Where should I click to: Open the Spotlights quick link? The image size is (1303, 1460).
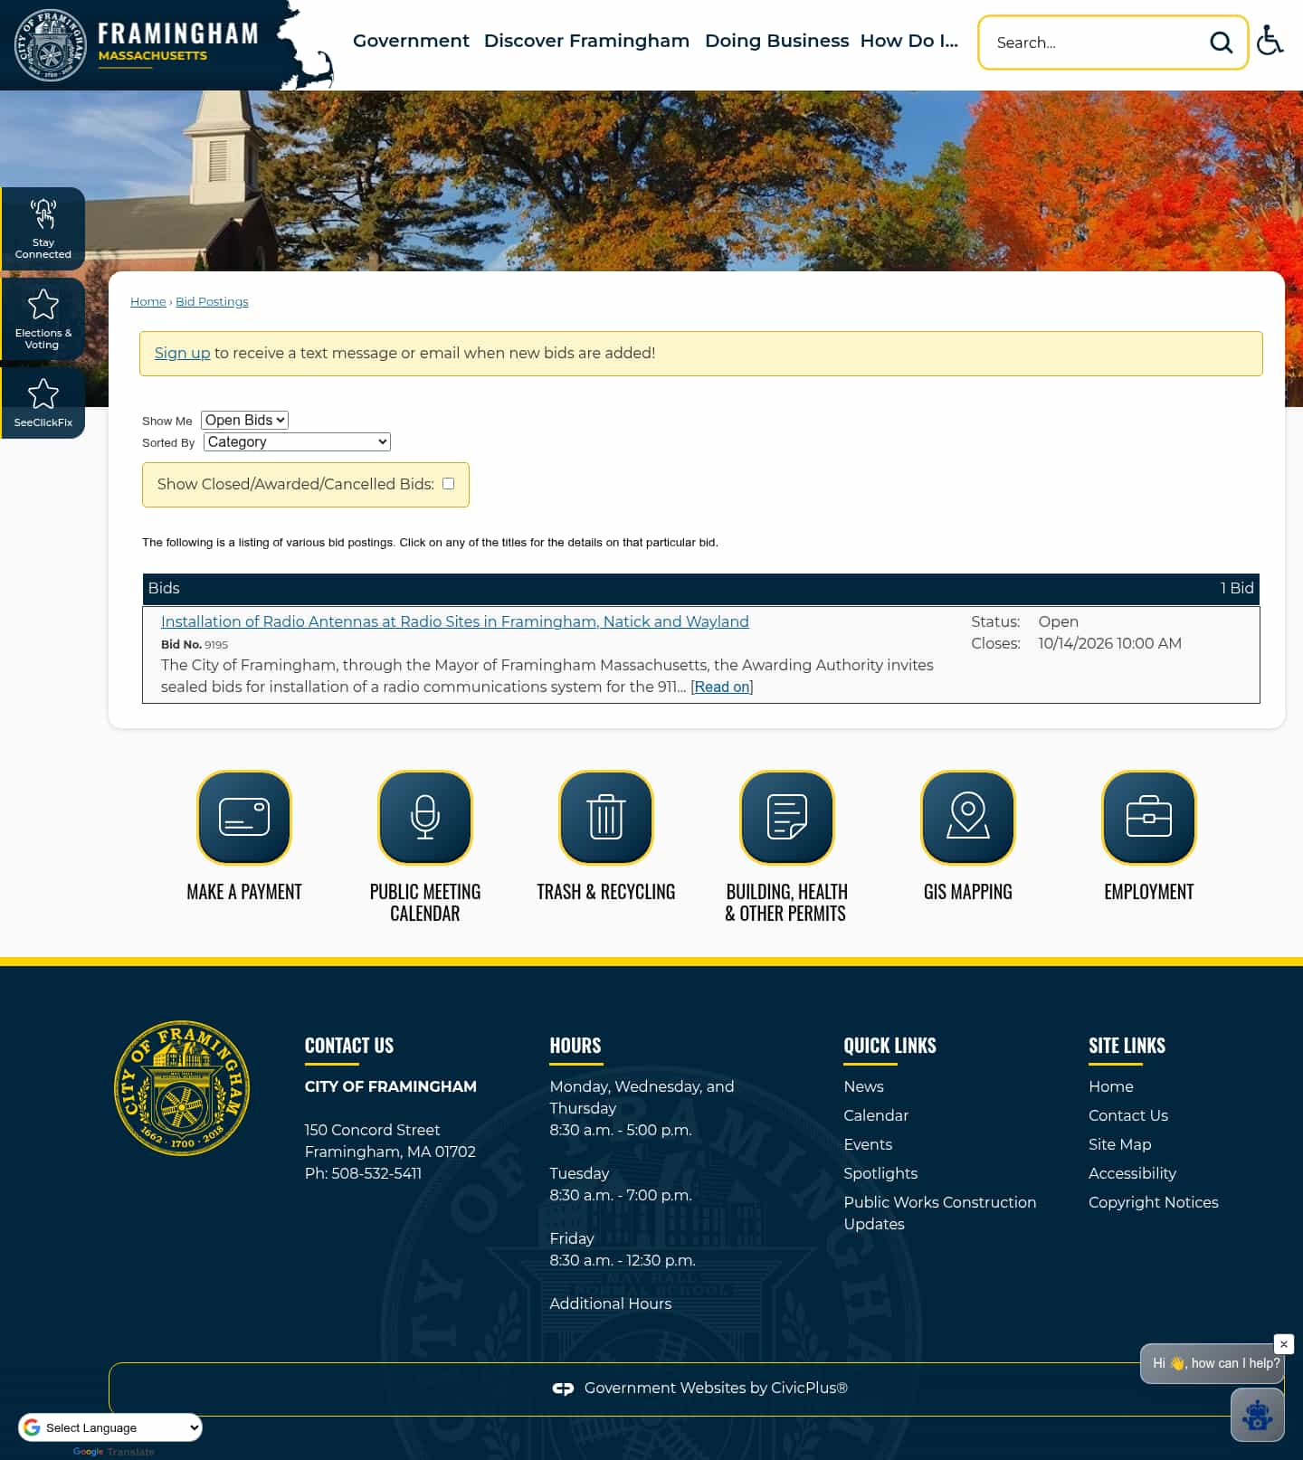tap(880, 1173)
